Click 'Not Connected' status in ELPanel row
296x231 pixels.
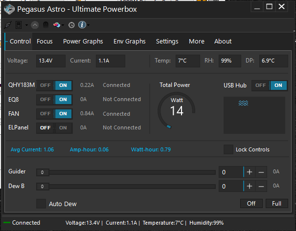pos(122,127)
